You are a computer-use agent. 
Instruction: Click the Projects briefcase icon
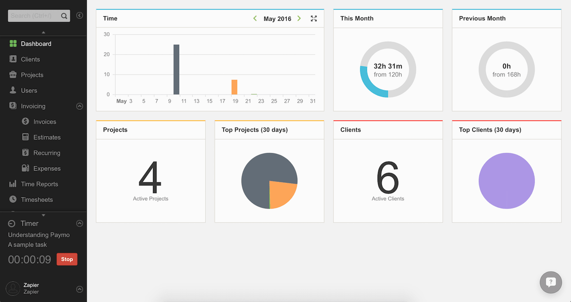tap(13, 75)
